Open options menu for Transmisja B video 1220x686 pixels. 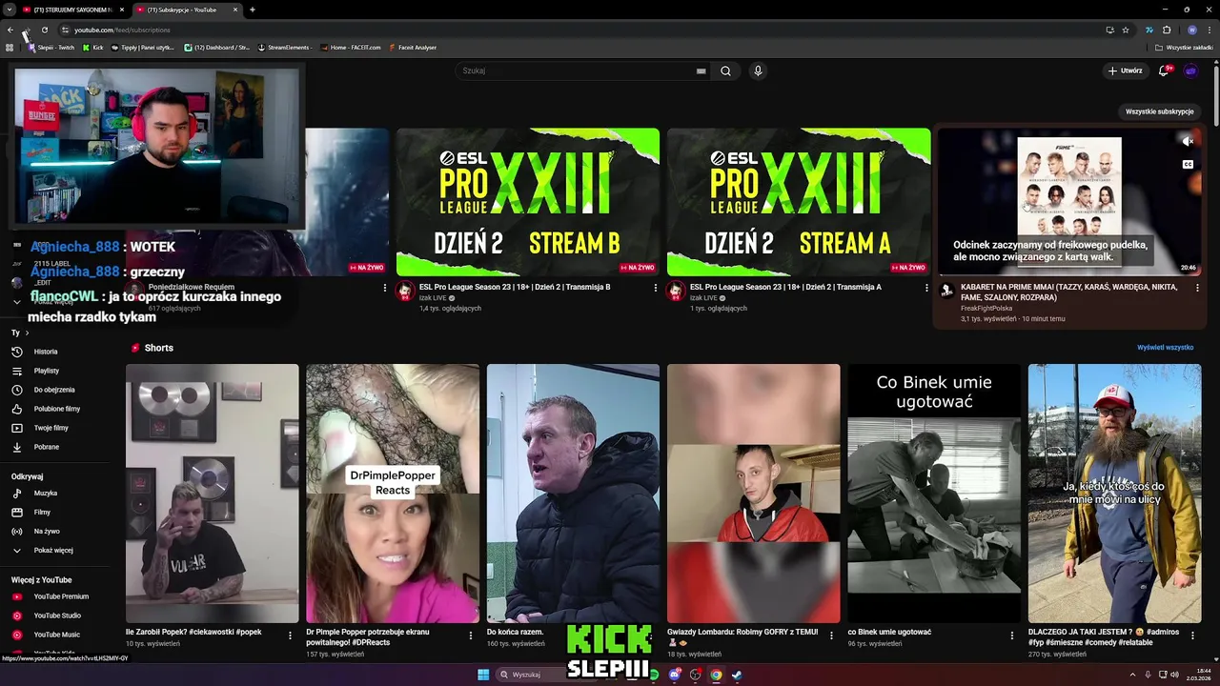point(656,287)
